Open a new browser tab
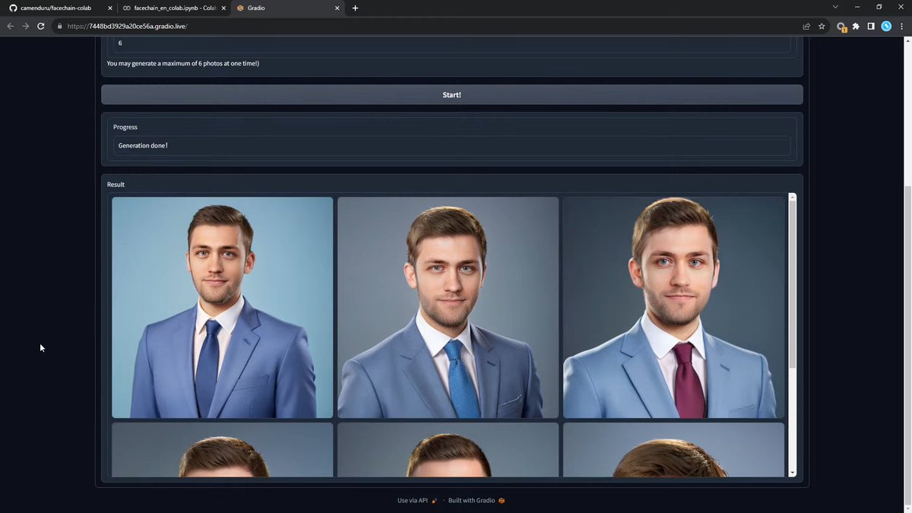The image size is (912, 513). [355, 8]
